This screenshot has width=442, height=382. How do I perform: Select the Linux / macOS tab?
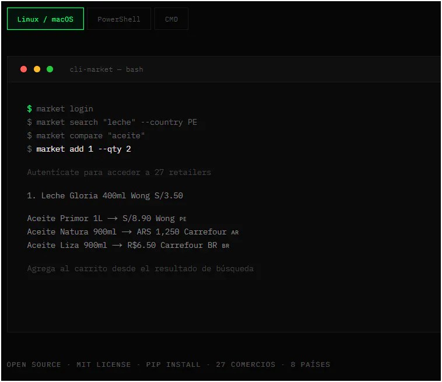tap(45, 19)
